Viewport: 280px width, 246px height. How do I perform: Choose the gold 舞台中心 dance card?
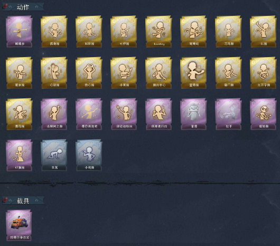(158, 73)
